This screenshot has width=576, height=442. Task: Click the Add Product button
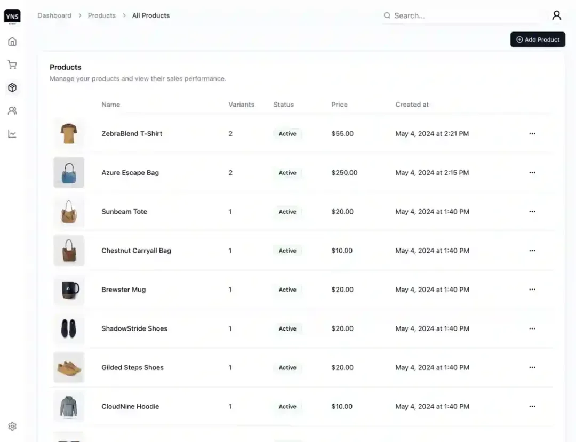pos(538,39)
